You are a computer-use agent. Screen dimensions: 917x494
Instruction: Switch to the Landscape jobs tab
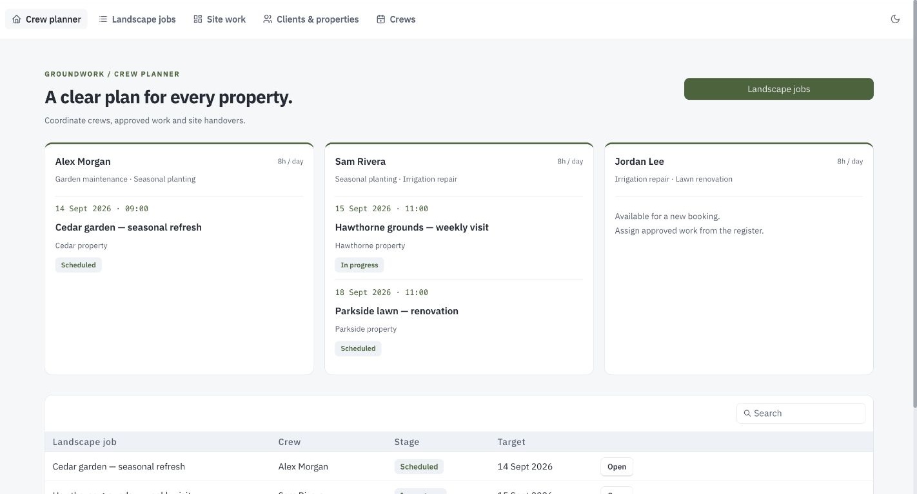point(137,19)
